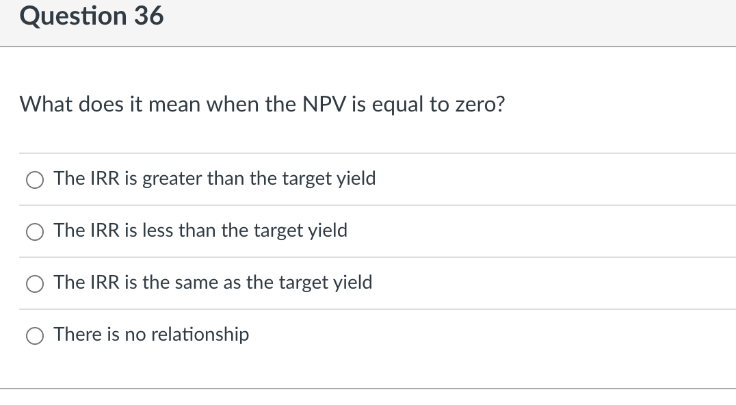
Task: Select the radio button for 'The IRR is the same as the target yield'
Action: click(x=35, y=283)
